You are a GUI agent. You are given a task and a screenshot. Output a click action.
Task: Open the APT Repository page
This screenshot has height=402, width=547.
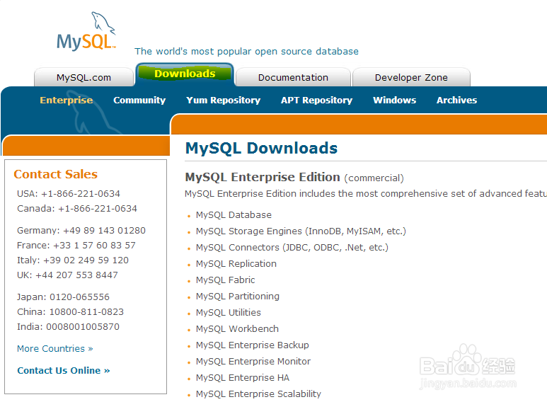317,100
